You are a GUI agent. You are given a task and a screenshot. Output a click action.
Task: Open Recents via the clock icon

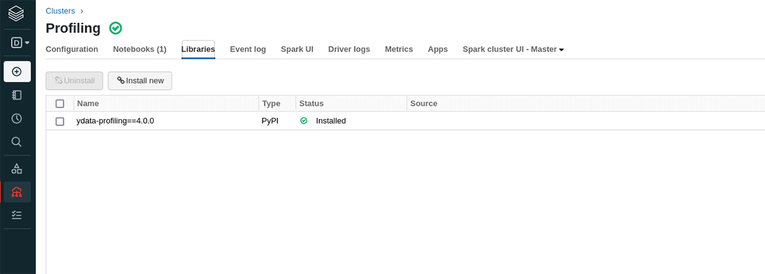[17, 119]
